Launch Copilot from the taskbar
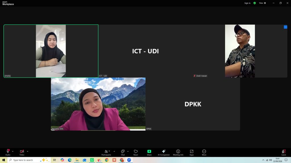The image size is (291, 163). 62,160
